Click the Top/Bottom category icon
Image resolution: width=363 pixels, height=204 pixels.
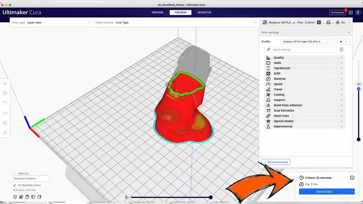pyautogui.click(x=268, y=68)
